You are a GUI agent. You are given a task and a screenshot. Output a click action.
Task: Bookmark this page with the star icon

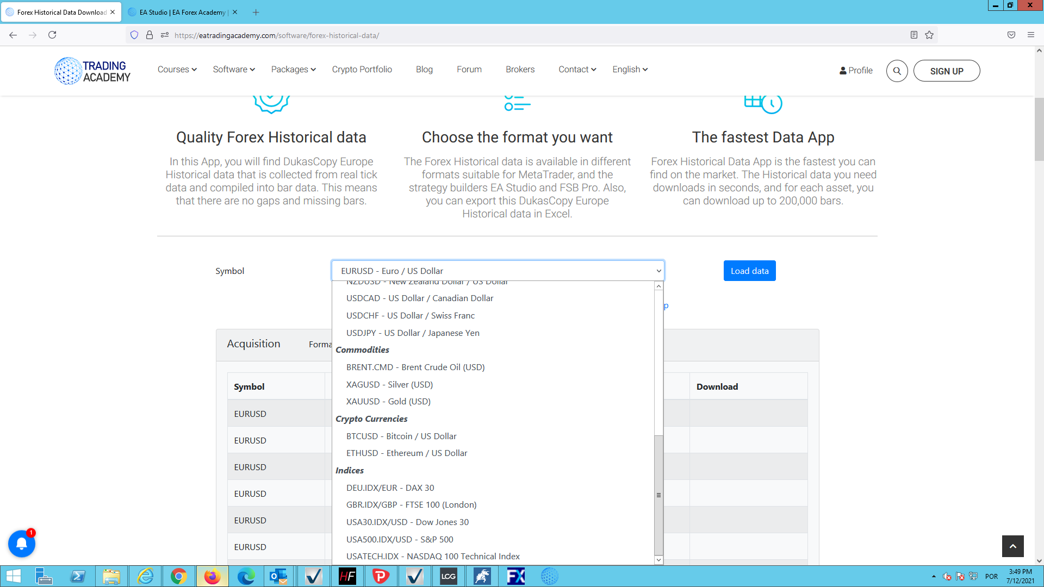(929, 35)
